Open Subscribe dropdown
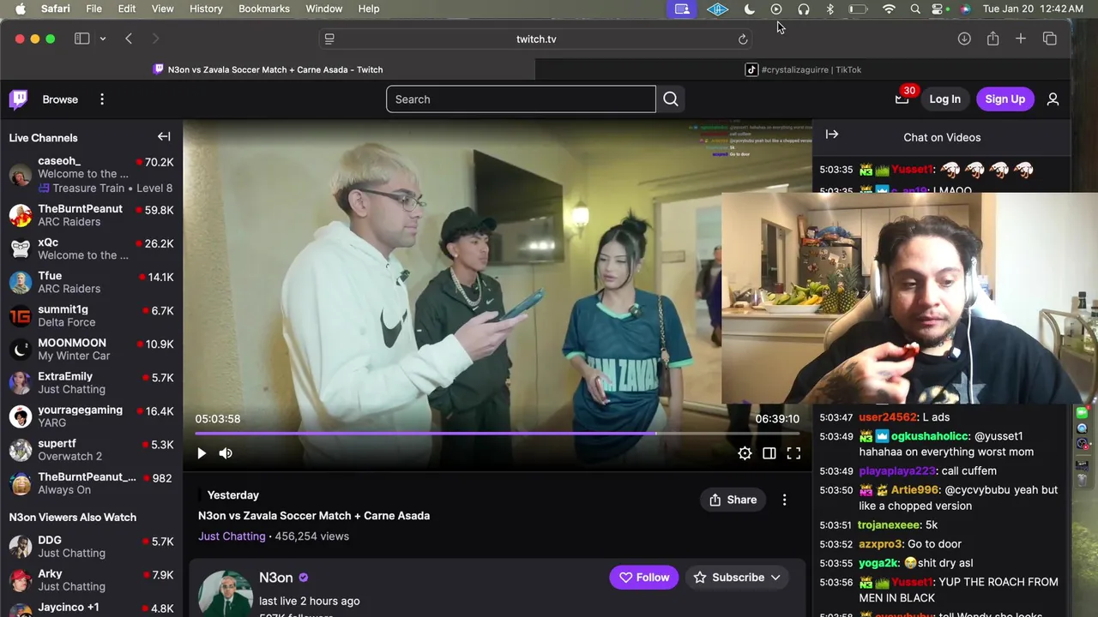The width and height of the screenshot is (1098, 617). (x=738, y=578)
